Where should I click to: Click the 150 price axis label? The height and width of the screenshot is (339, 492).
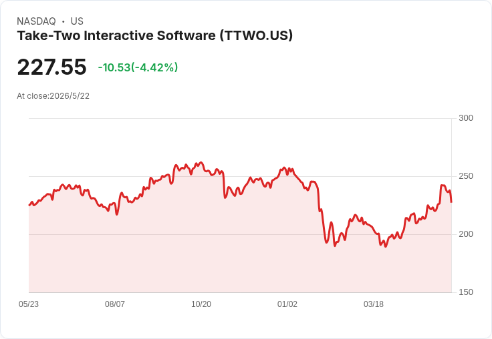(466, 292)
